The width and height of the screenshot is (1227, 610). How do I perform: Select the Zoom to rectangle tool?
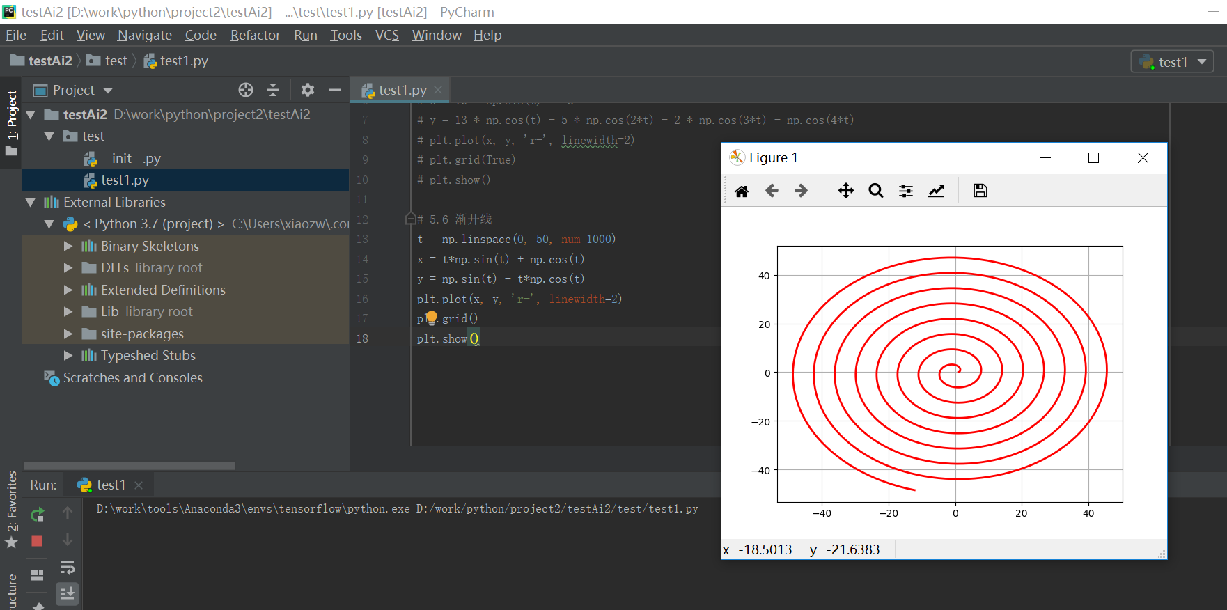[875, 191]
